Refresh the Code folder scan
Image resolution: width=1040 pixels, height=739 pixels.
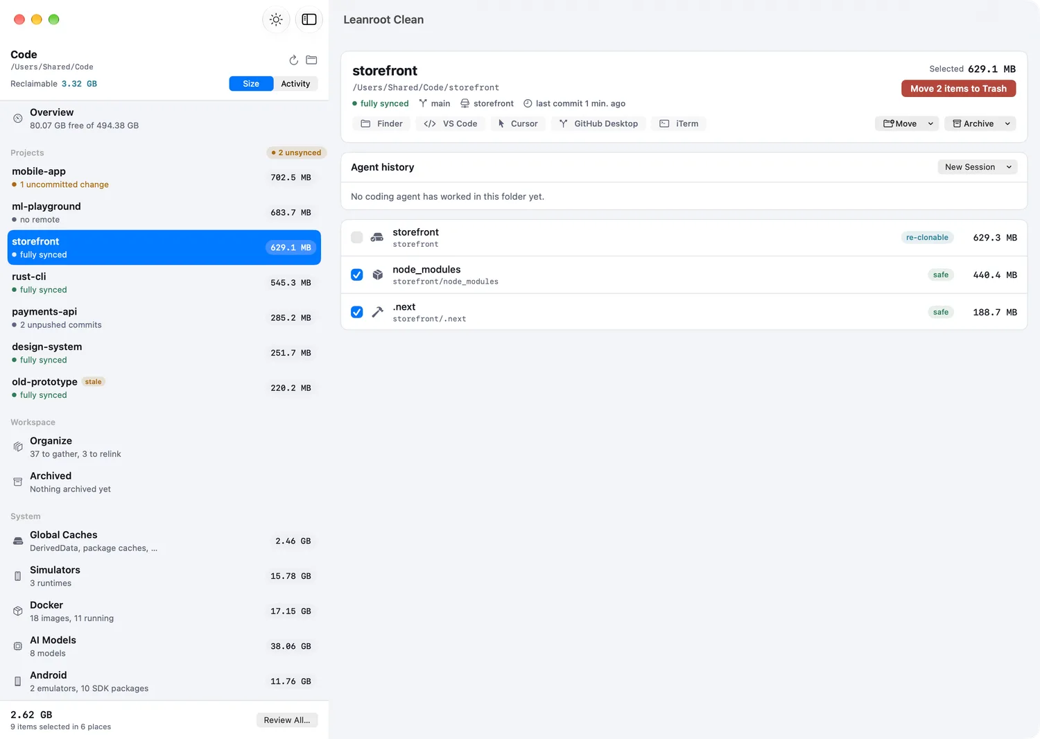(x=293, y=60)
